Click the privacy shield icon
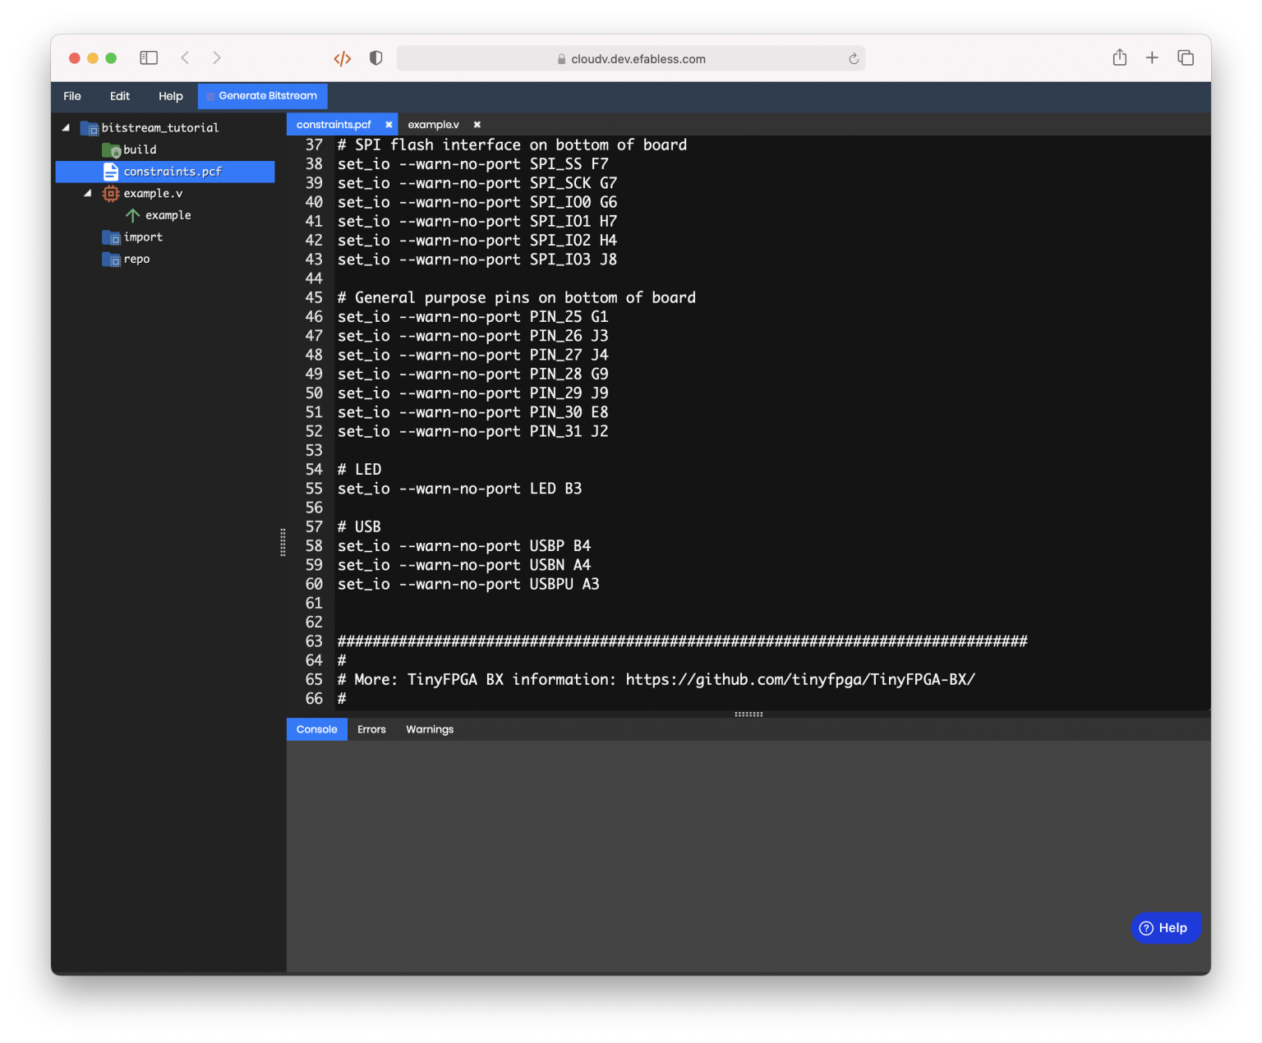Viewport: 1262px width, 1043px height. [376, 58]
